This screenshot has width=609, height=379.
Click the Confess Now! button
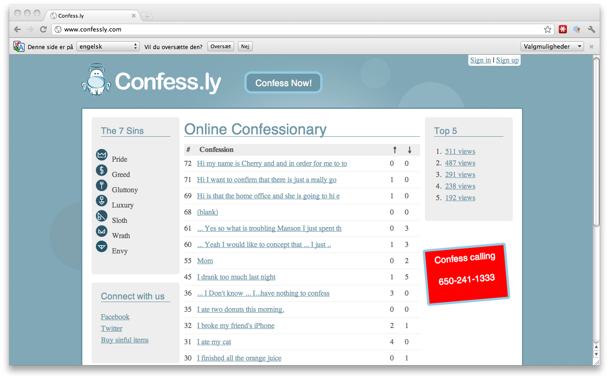[283, 83]
